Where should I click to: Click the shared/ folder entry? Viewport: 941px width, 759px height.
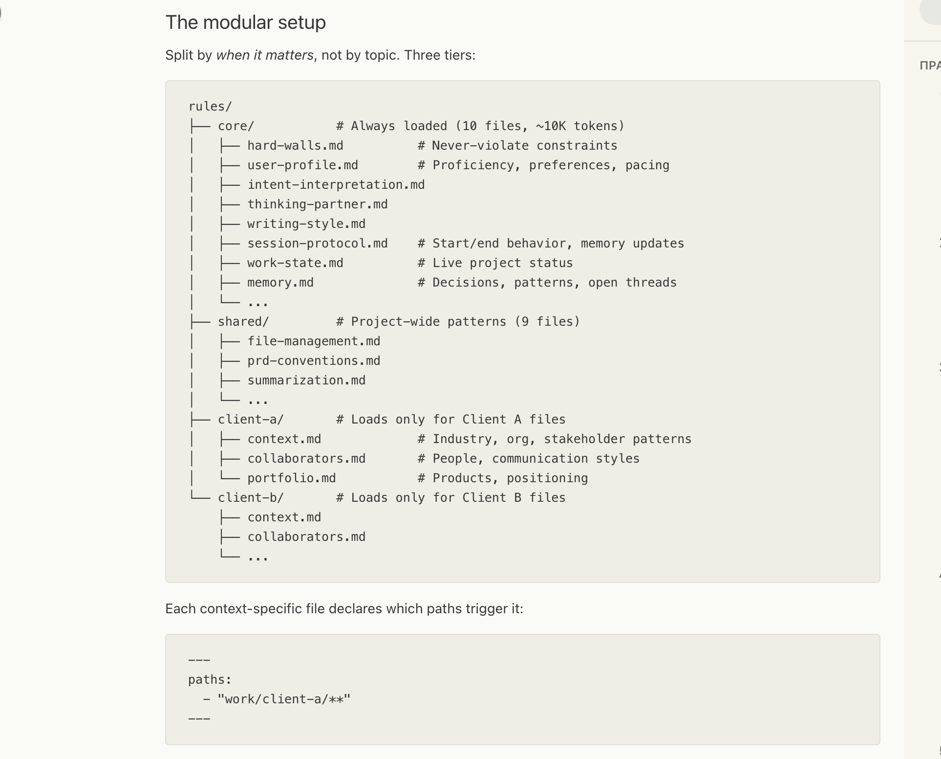(x=243, y=321)
